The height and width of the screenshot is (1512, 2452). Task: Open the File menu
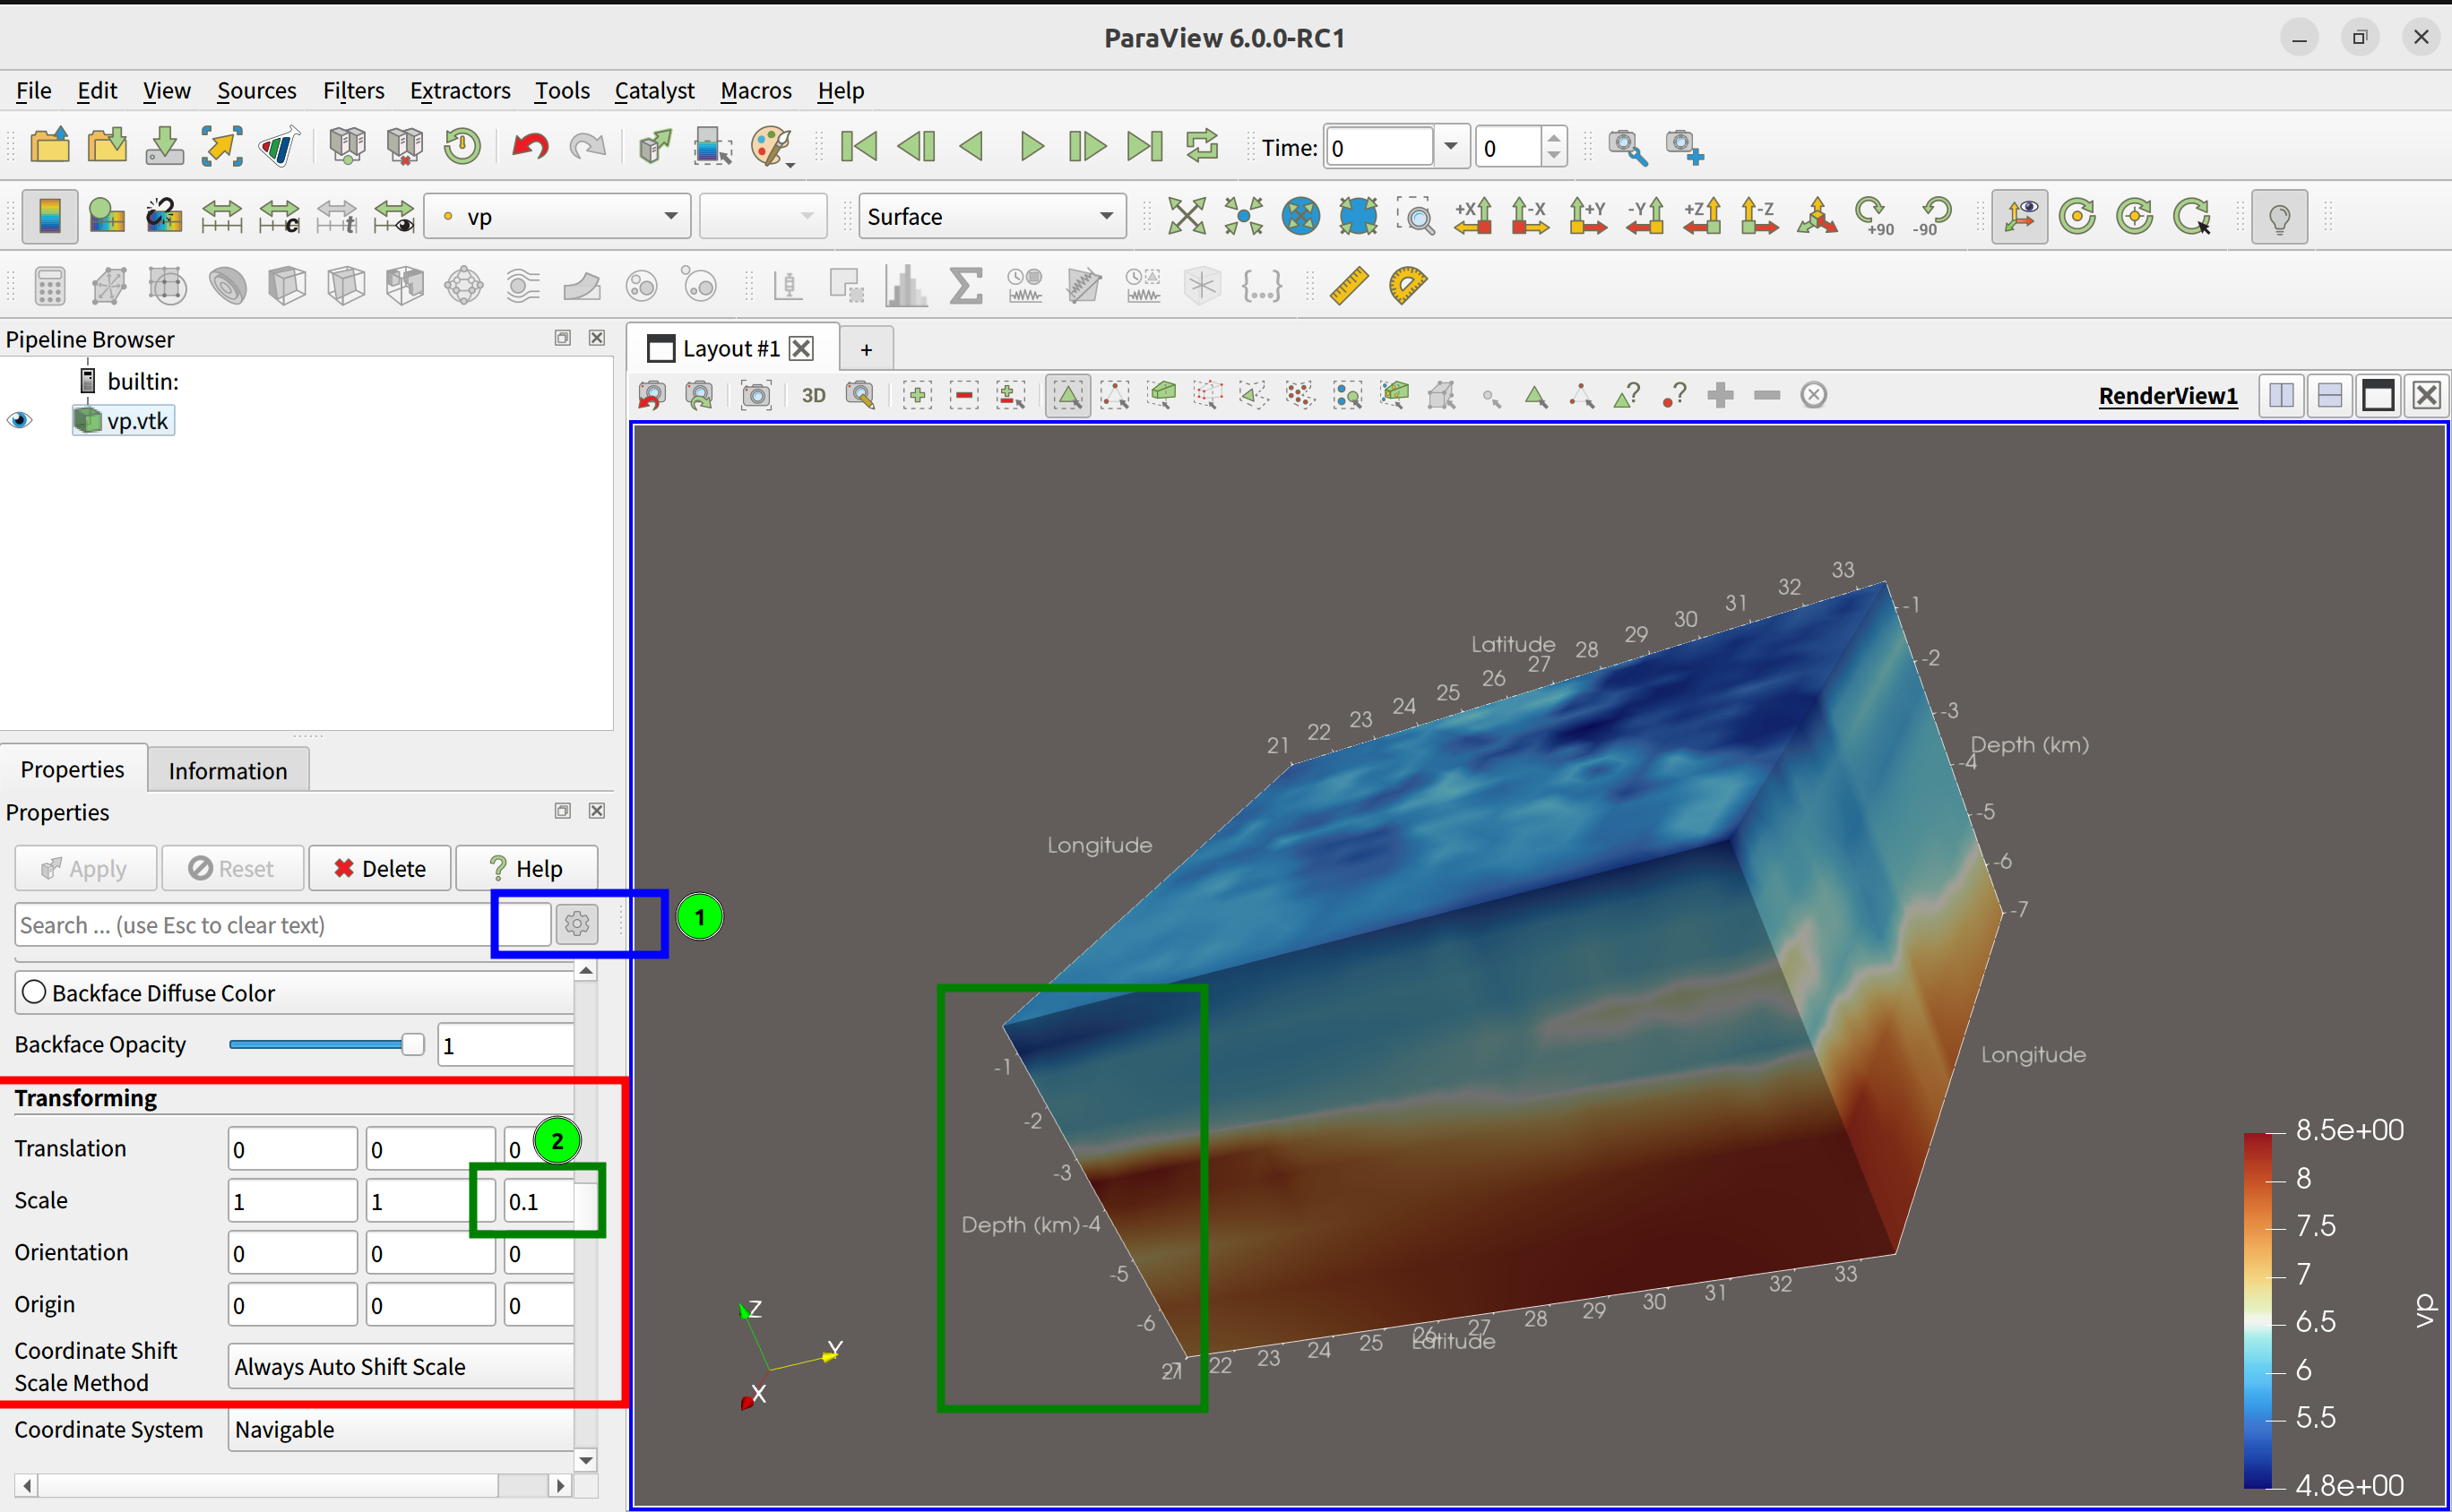[33, 90]
